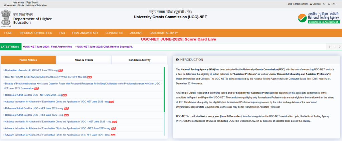Viewport: 342px width, 141px height.
Task: Open CONTACT US menu item
Action: click(114, 33)
